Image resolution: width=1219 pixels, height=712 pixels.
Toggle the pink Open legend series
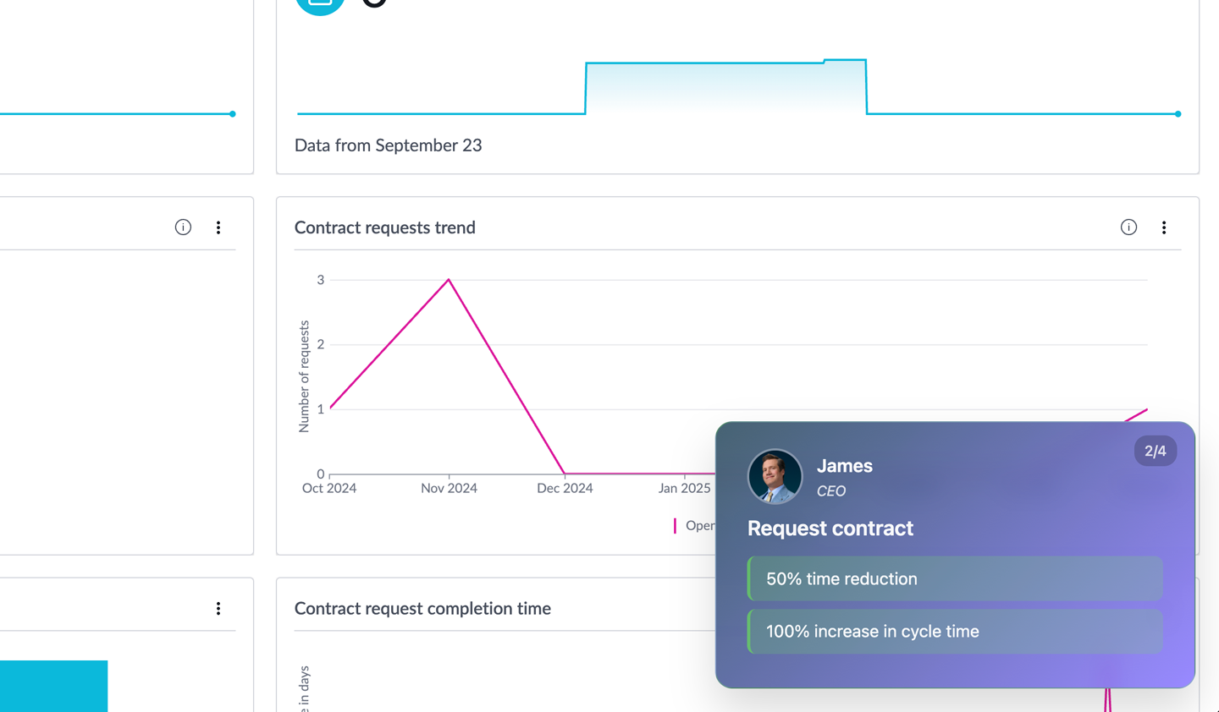point(694,526)
